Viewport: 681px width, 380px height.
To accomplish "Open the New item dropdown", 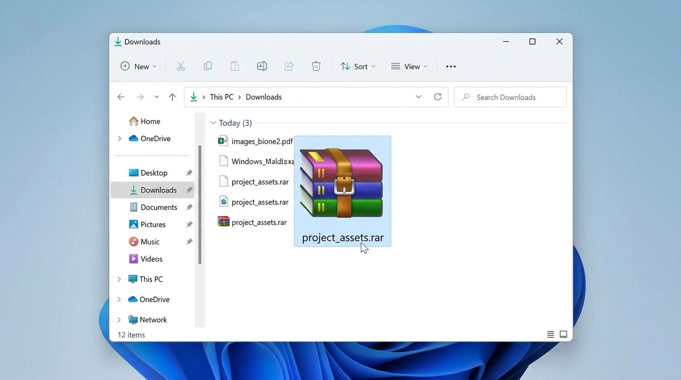I will click(x=139, y=66).
